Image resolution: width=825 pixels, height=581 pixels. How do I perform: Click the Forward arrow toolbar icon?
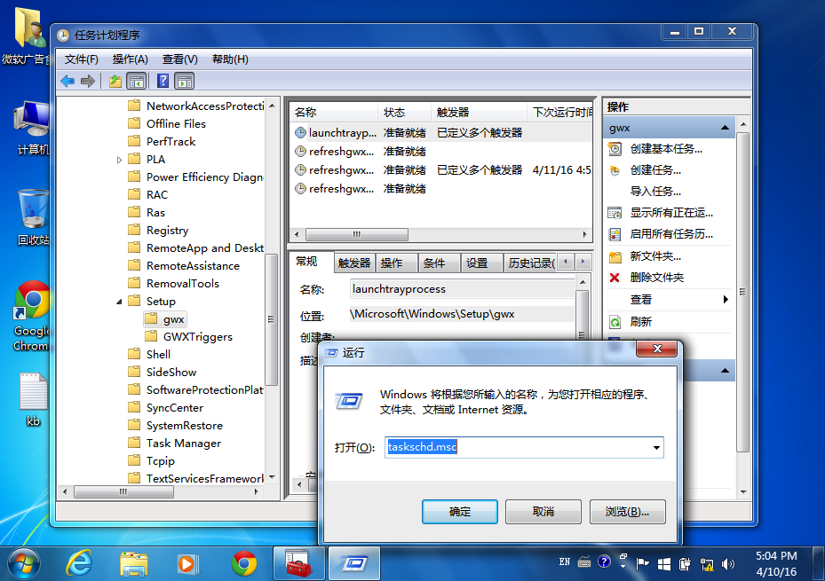88,81
